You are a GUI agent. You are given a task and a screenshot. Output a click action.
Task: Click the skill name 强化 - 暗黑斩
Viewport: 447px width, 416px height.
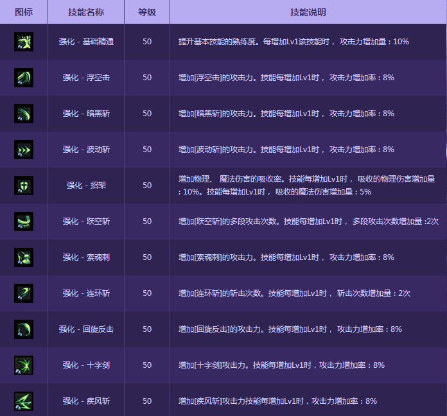(x=86, y=114)
